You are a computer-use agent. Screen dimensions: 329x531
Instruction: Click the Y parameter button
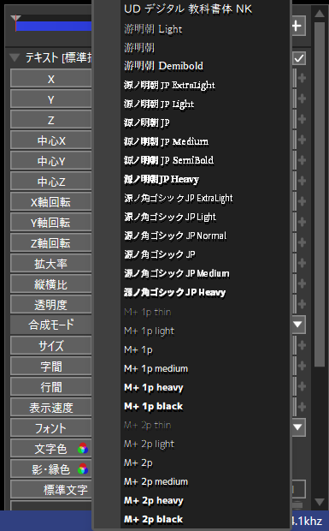click(51, 99)
